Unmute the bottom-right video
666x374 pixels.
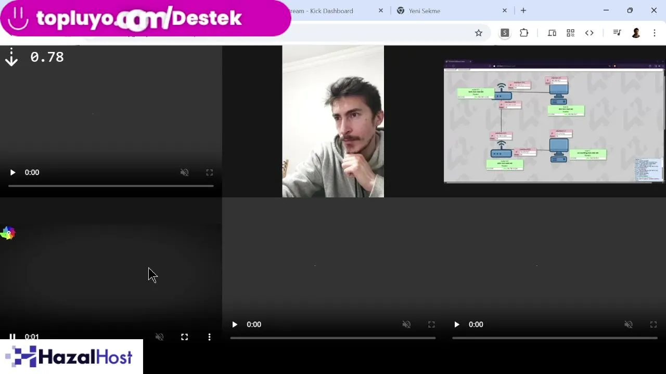tap(629, 325)
